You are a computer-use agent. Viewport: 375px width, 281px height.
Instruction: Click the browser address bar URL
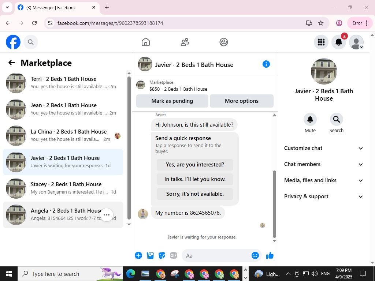pos(110,23)
